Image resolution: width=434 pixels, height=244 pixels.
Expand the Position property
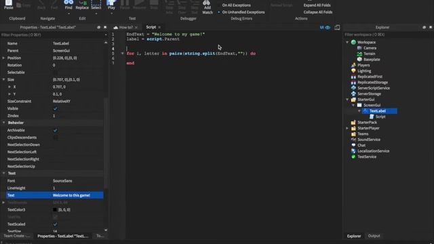[3, 58]
